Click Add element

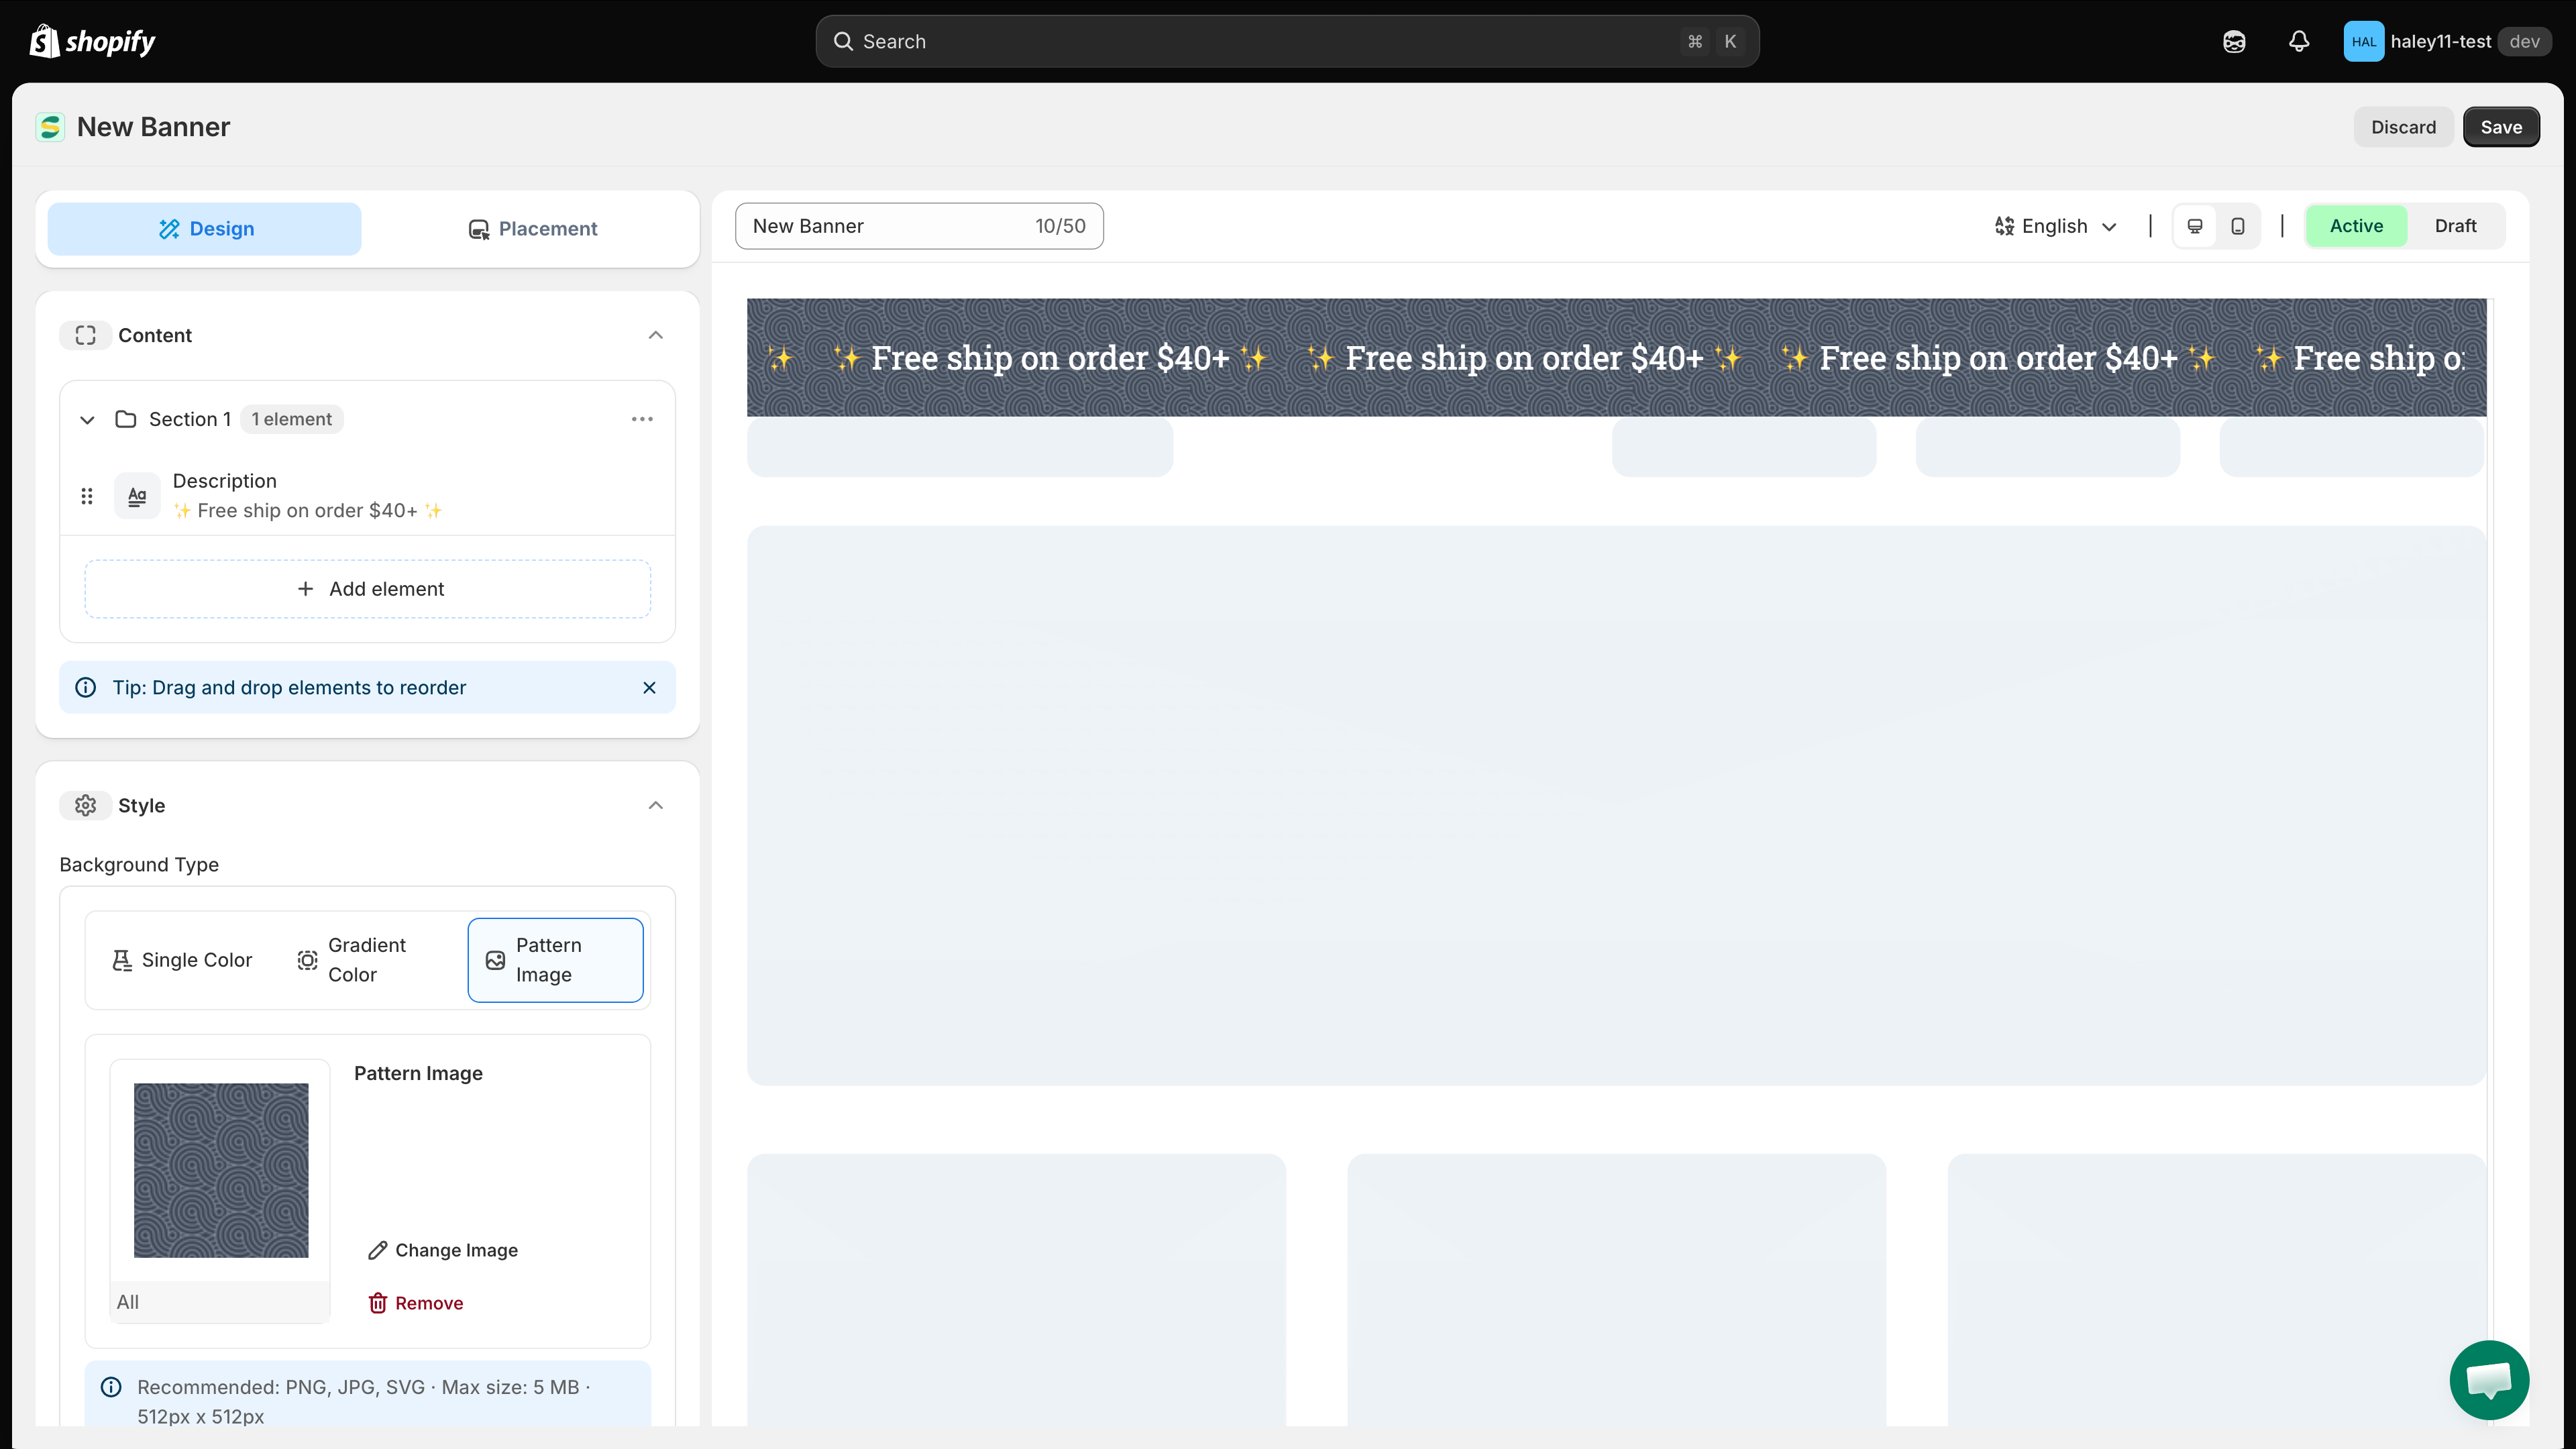tap(368, 589)
